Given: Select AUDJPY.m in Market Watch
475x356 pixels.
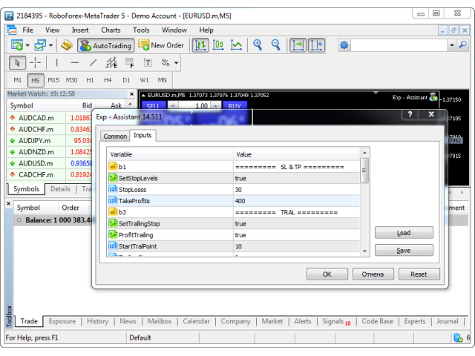Looking at the screenshot, I should [x=35, y=141].
